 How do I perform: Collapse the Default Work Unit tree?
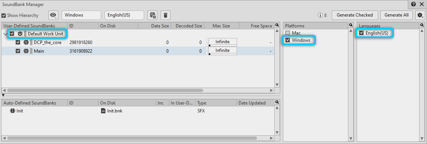(x=5, y=34)
